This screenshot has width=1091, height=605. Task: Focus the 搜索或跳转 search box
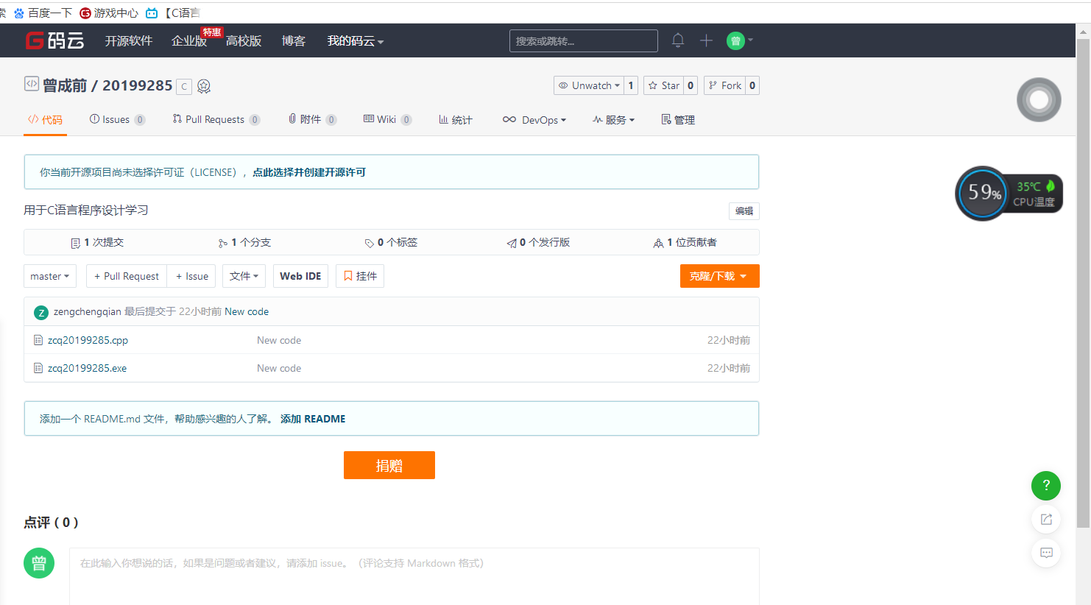(x=584, y=41)
